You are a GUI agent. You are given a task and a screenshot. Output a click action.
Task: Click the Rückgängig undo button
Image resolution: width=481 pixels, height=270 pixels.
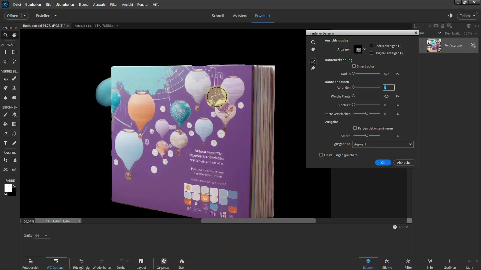[81, 263]
